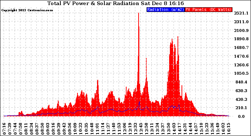This screenshot has width=251, height=136.
Task: Click the x-axis time label 12:45
Action: 141,128
